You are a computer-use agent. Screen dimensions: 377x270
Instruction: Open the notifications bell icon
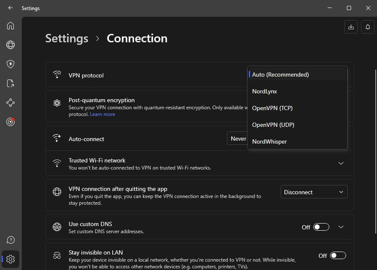pos(368,27)
